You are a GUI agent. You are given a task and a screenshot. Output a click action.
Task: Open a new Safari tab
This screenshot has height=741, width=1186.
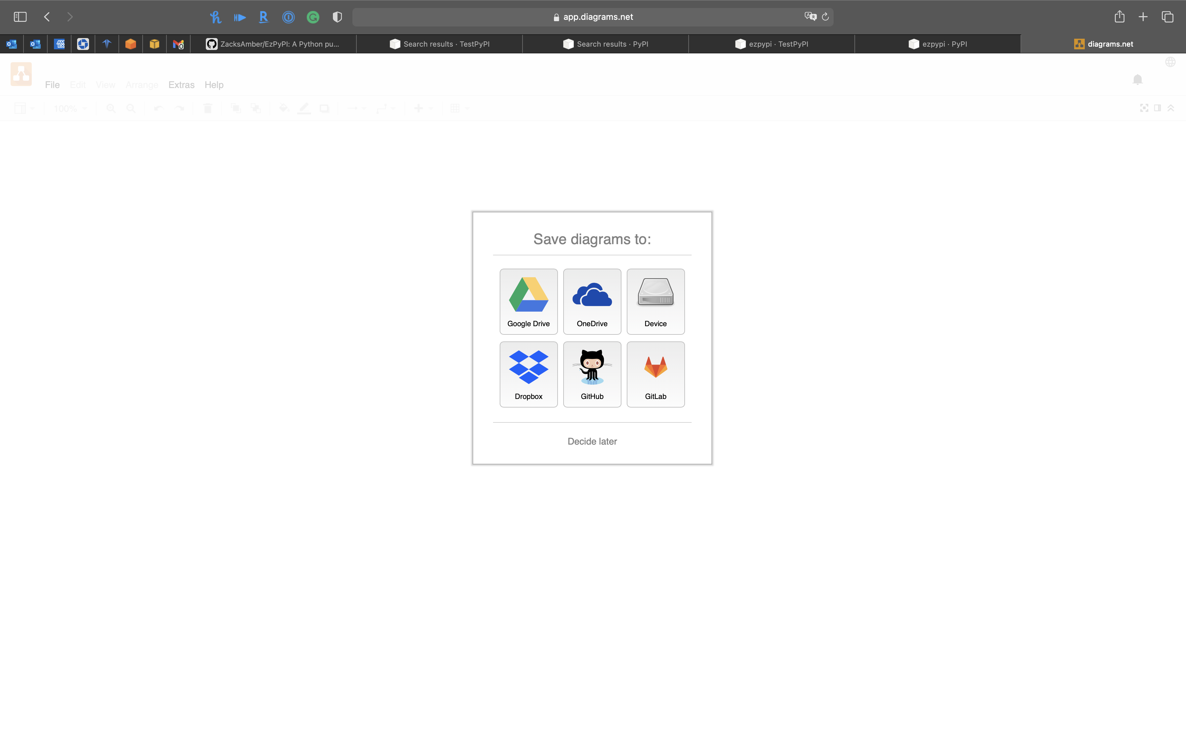click(x=1143, y=17)
